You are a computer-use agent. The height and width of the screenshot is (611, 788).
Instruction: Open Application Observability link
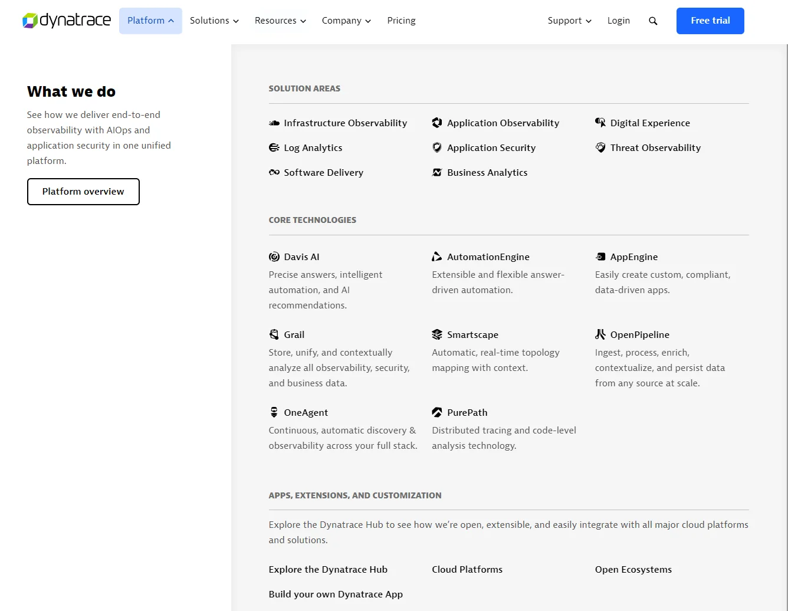click(x=503, y=123)
